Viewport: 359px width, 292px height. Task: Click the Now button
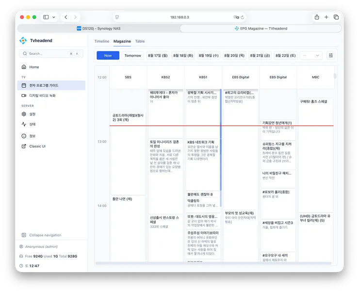coord(108,55)
